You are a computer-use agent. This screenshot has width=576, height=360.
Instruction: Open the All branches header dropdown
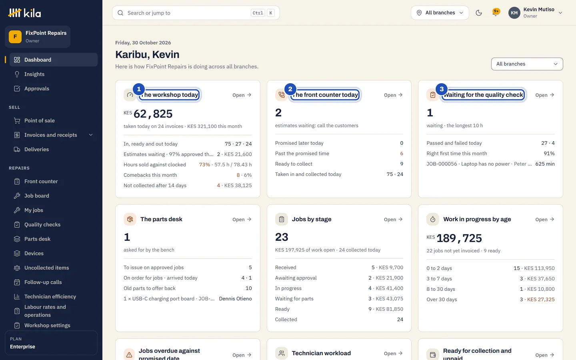pyautogui.click(x=440, y=13)
